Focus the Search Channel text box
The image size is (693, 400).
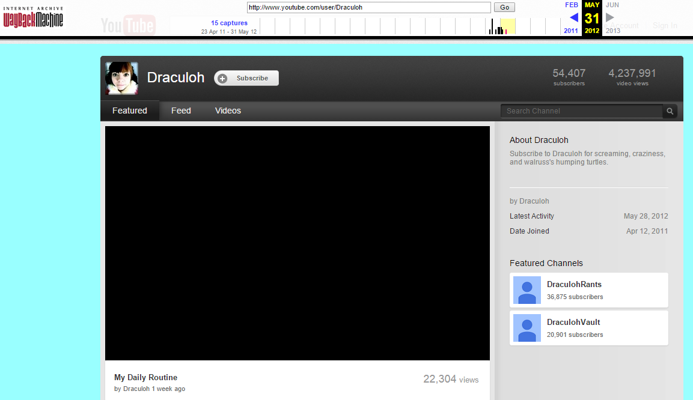tap(581, 111)
